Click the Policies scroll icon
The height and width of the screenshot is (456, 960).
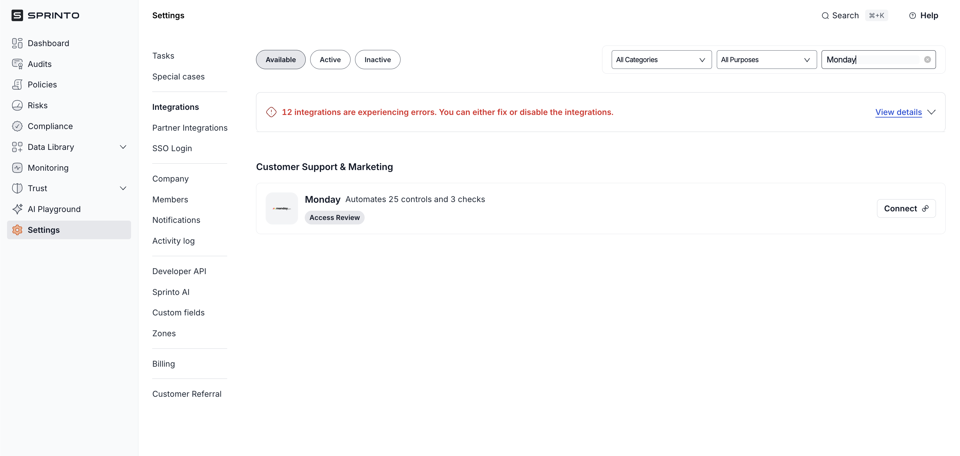click(x=17, y=85)
